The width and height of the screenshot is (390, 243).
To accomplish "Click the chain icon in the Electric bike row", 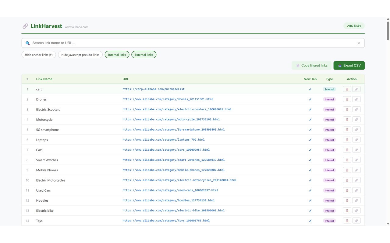I will (x=356, y=210).
